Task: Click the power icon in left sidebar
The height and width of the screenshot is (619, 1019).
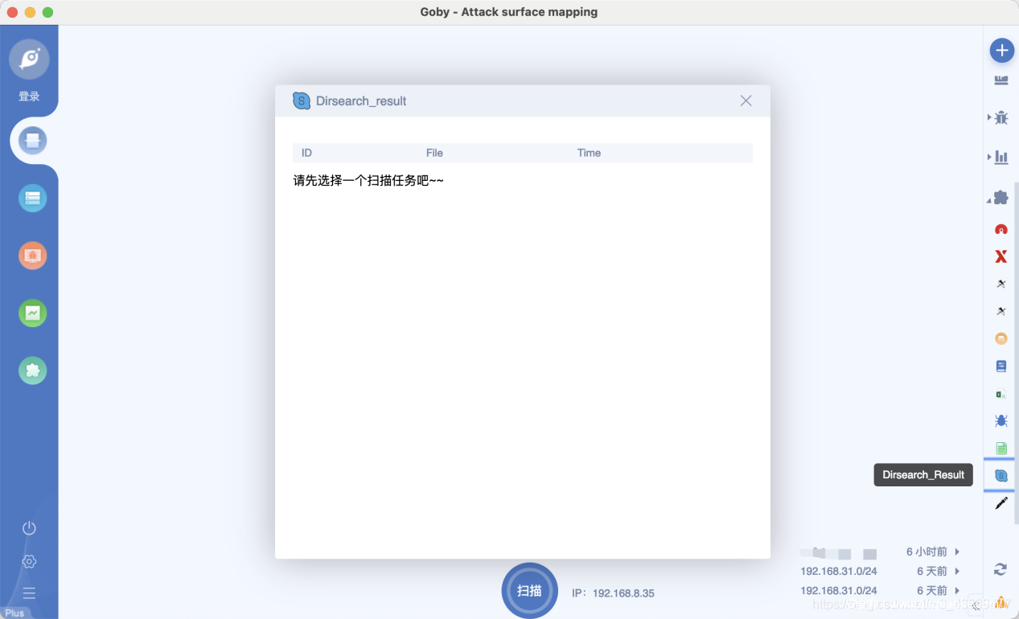Action: 29,528
